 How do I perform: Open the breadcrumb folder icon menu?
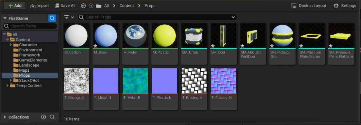click(x=99, y=6)
